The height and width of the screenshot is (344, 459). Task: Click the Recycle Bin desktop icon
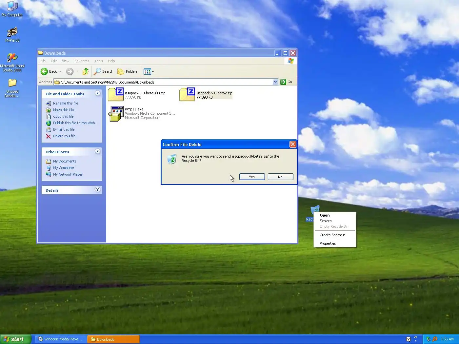(314, 210)
